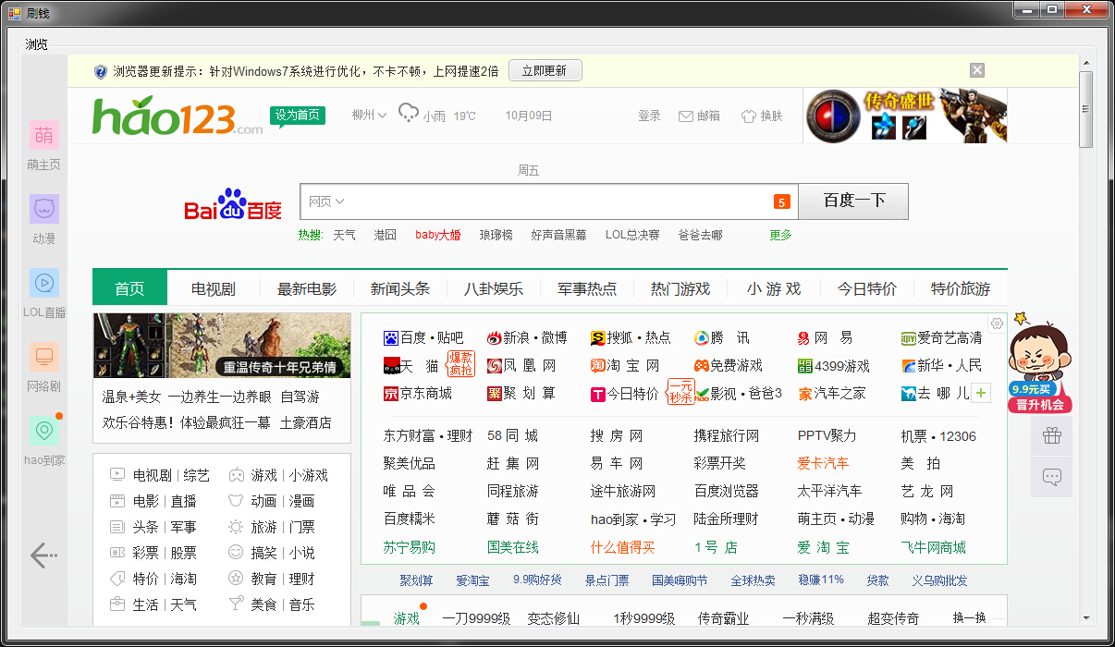Click the 一元秒杀 badge
Screen dimensions: 1115x647
(680, 391)
